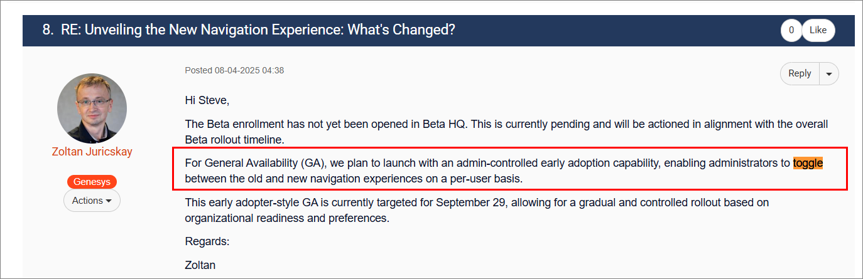Click the Like button on the post

(818, 30)
